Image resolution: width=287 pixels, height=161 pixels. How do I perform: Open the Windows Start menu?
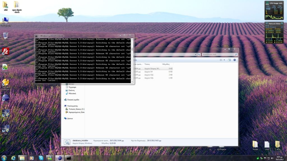[x=4, y=158]
